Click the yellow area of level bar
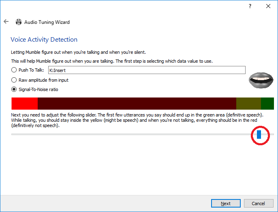Image resolution: width=278 pixels, height=212 pixels. pos(248,104)
